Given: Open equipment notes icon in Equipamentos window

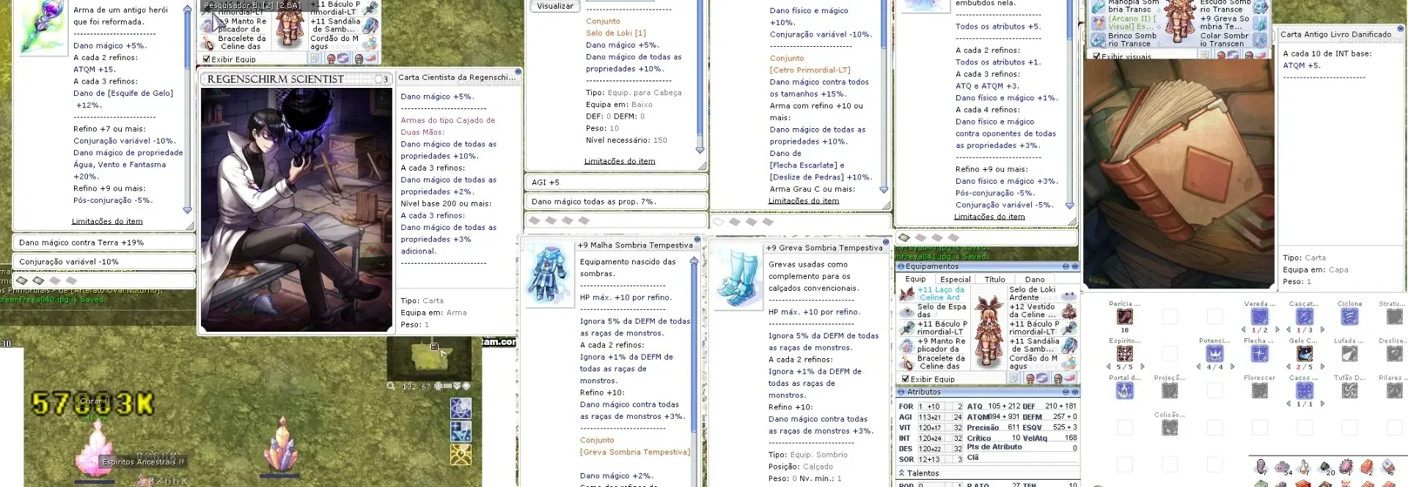Looking at the screenshot, I should [x=1013, y=378].
